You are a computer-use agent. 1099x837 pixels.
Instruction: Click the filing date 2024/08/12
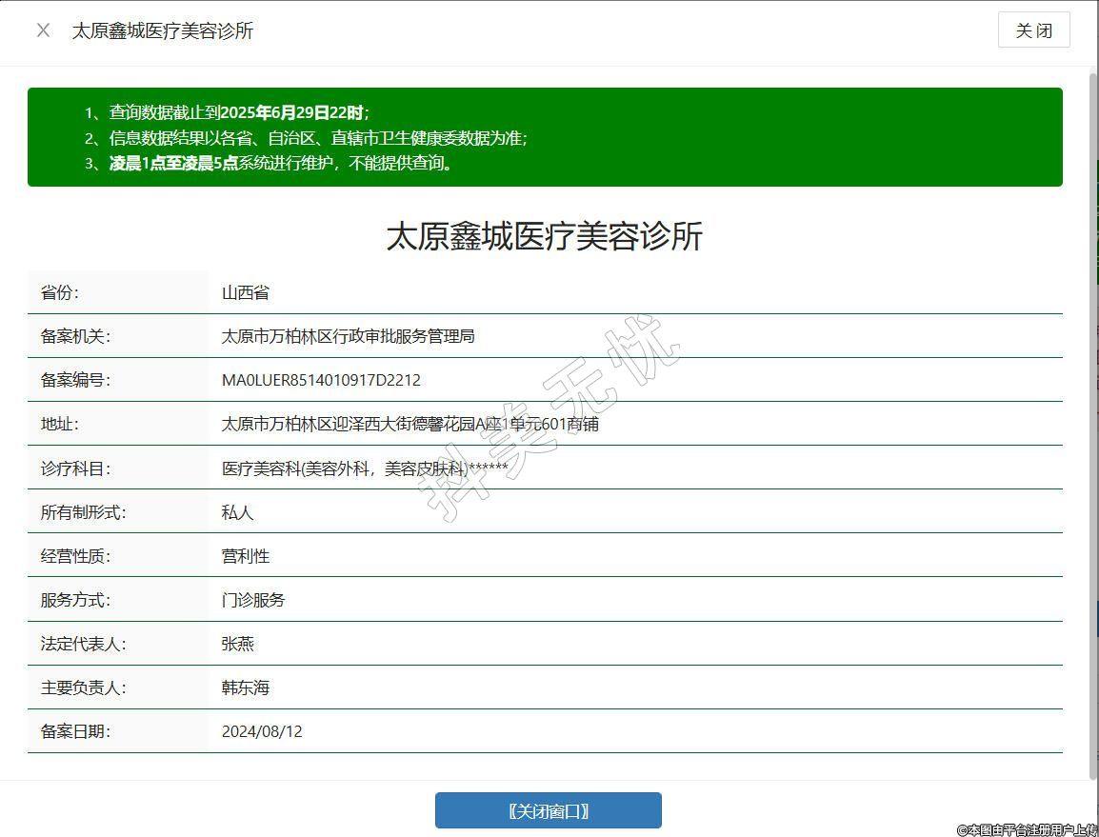(262, 731)
